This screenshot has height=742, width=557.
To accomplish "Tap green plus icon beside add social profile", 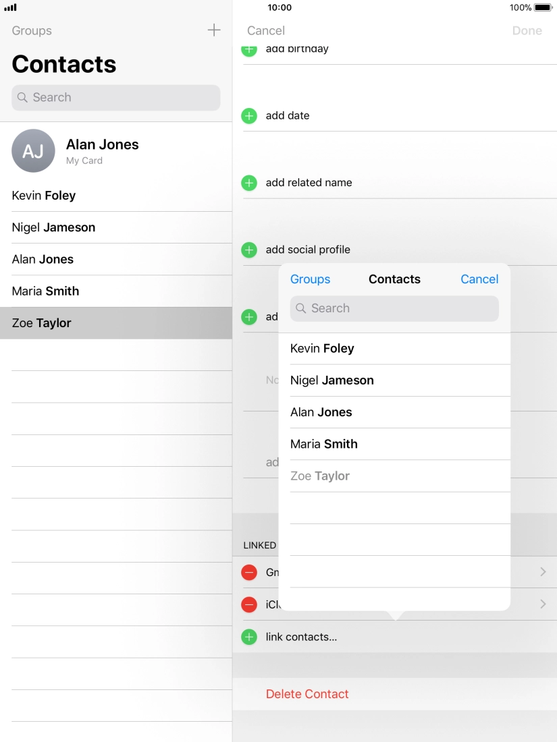I will [249, 250].
